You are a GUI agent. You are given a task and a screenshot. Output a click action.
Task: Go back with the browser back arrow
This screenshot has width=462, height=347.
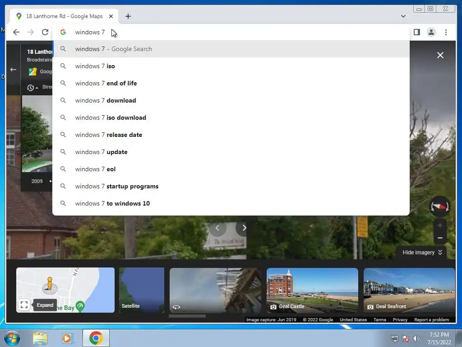click(16, 32)
